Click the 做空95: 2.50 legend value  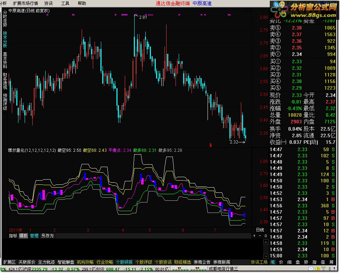click(70, 150)
